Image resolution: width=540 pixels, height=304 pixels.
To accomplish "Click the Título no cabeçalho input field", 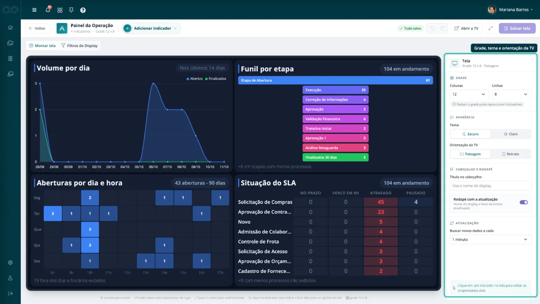I will 490,186.
